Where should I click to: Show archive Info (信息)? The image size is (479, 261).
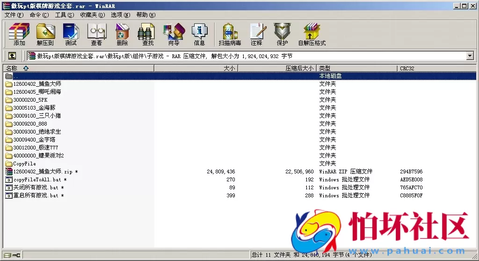click(x=199, y=34)
